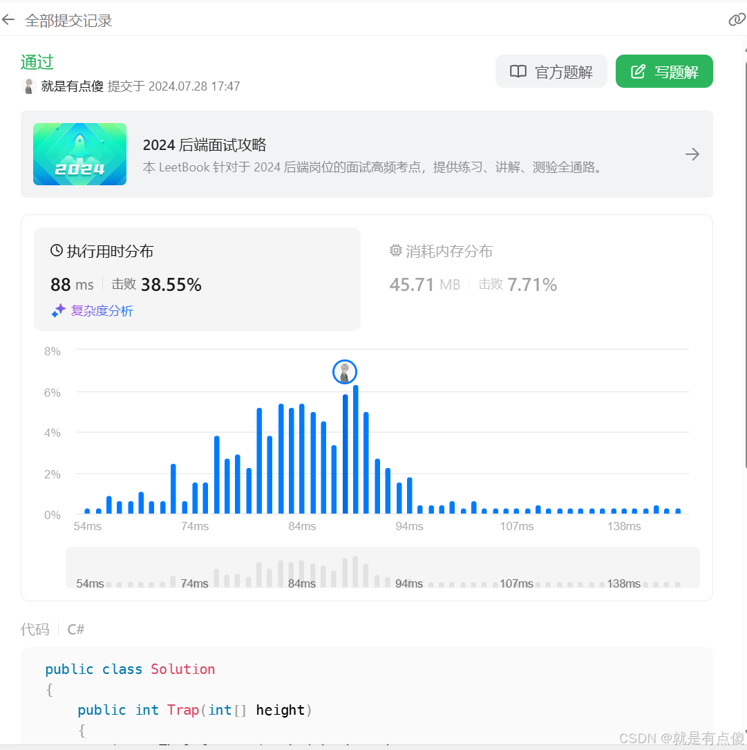Click the user avatar next to 就是有点傻

click(29, 86)
